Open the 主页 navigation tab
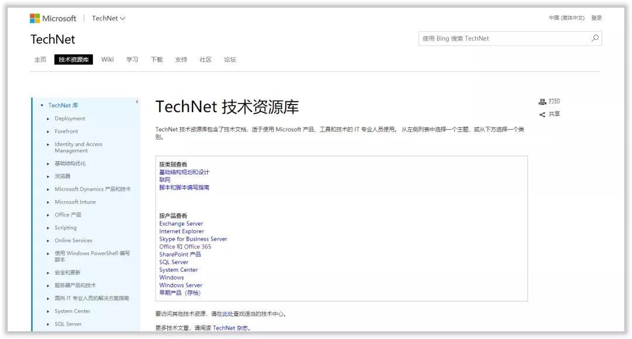The height and width of the screenshot is (339, 632). click(x=39, y=59)
